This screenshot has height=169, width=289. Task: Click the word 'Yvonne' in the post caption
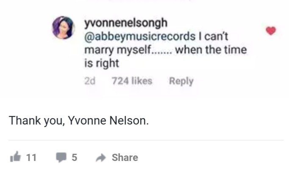tap(87, 121)
